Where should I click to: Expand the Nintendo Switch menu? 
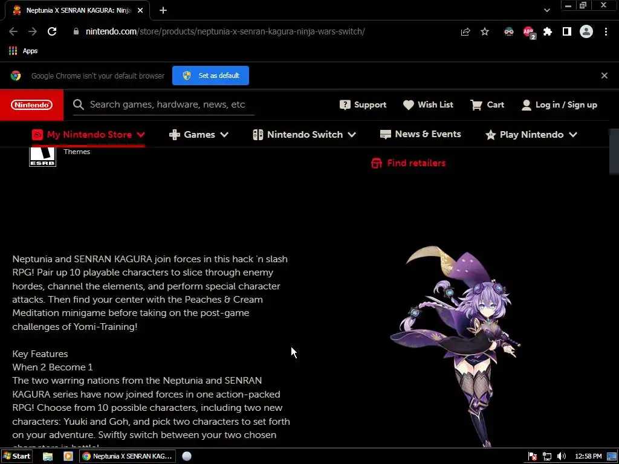(x=305, y=135)
